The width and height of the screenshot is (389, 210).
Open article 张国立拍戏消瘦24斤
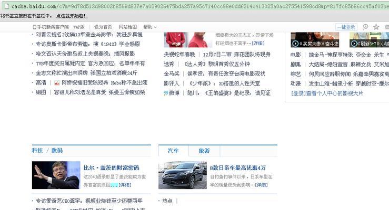click(114, 73)
